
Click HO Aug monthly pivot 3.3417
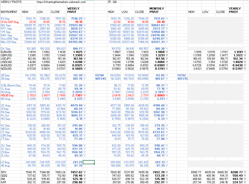(x=160, y=92)
